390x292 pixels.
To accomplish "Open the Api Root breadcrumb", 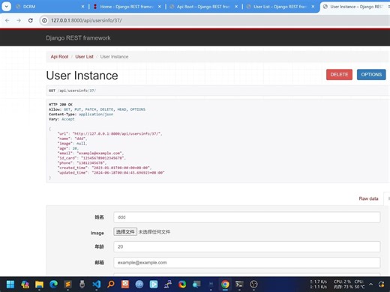I will (x=59, y=57).
